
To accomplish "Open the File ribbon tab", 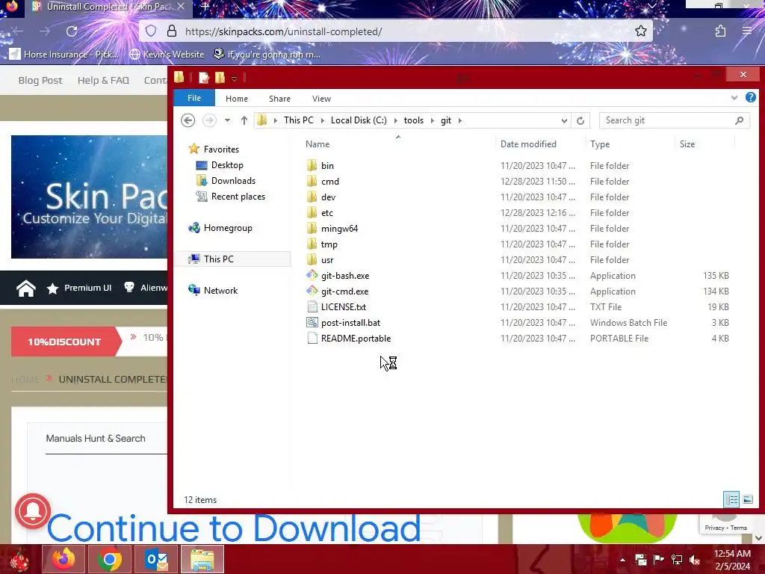I will [x=194, y=98].
